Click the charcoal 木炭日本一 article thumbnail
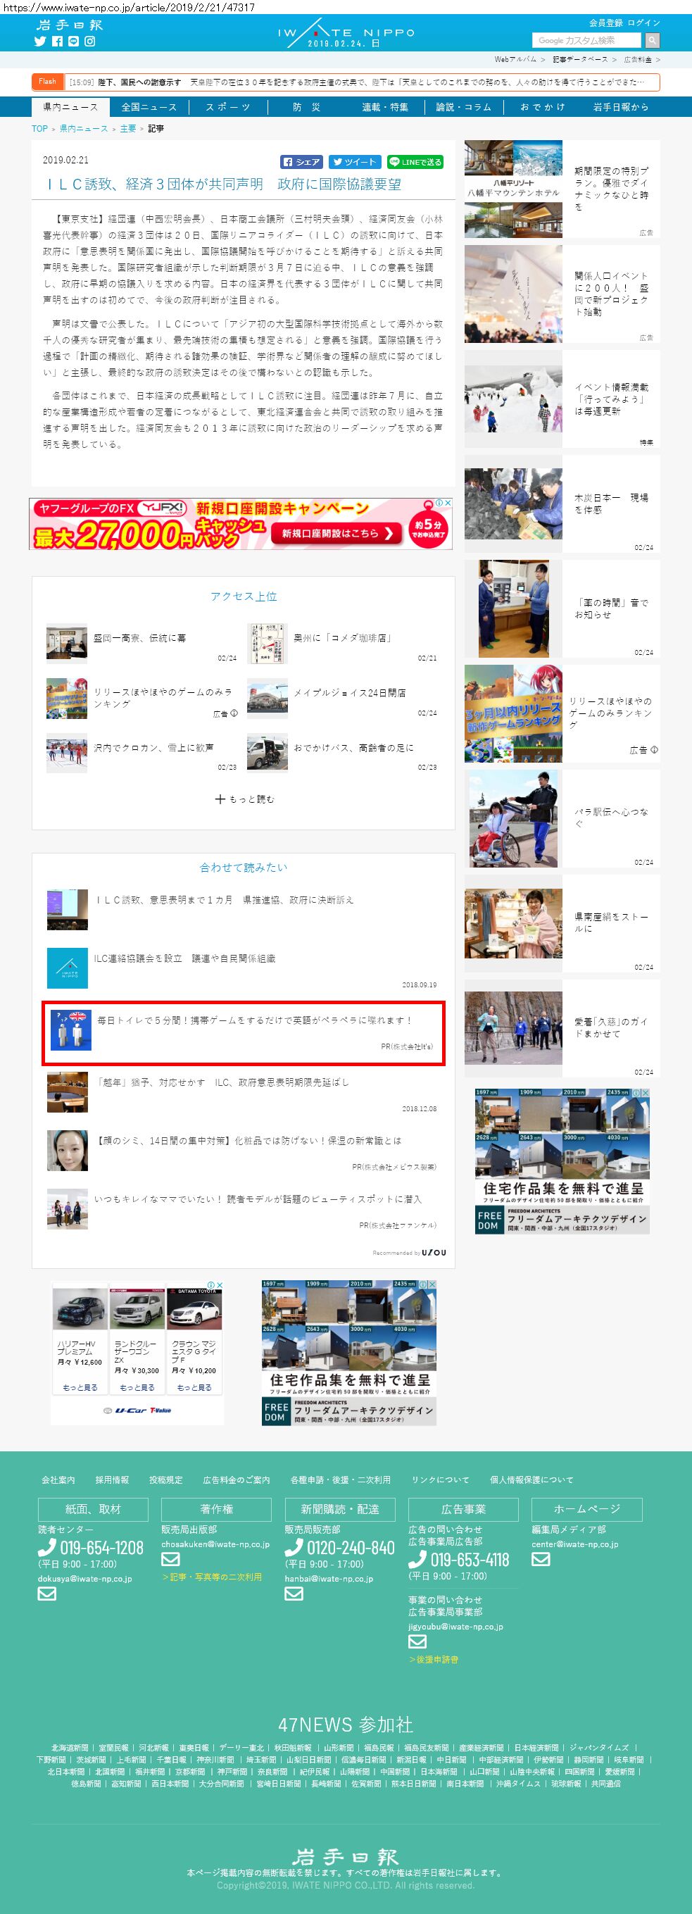This screenshot has width=692, height=1914. (x=514, y=503)
